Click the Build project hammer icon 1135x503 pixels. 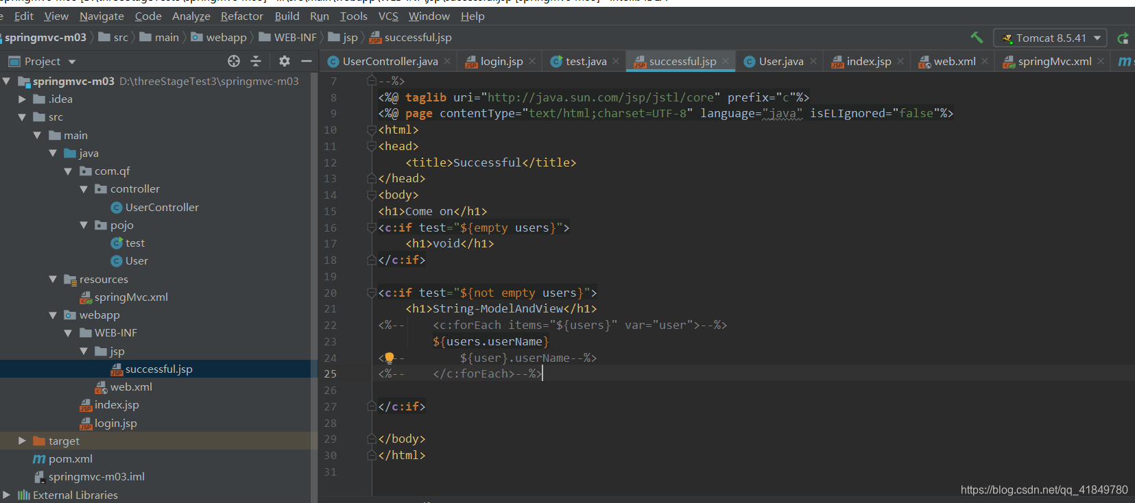pyautogui.click(x=977, y=38)
